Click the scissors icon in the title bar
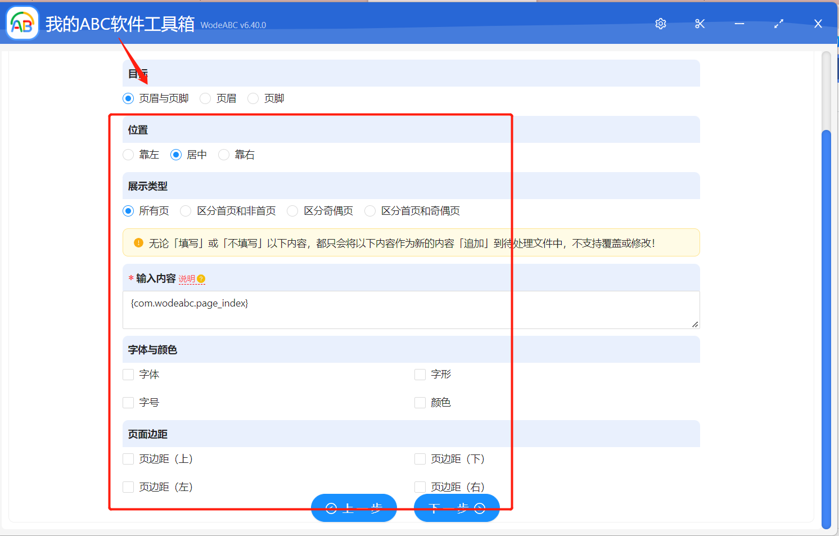Viewport: 839px width, 536px height. 700,24
